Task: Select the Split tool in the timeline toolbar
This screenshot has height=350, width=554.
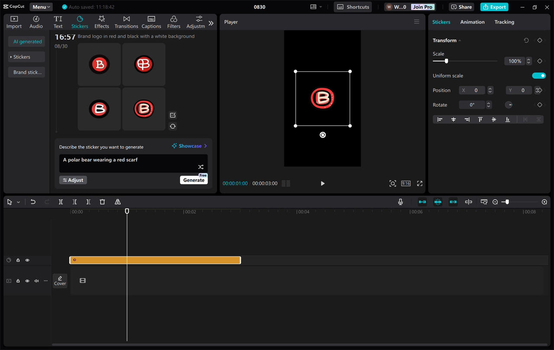Action: [x=61, y=201]
